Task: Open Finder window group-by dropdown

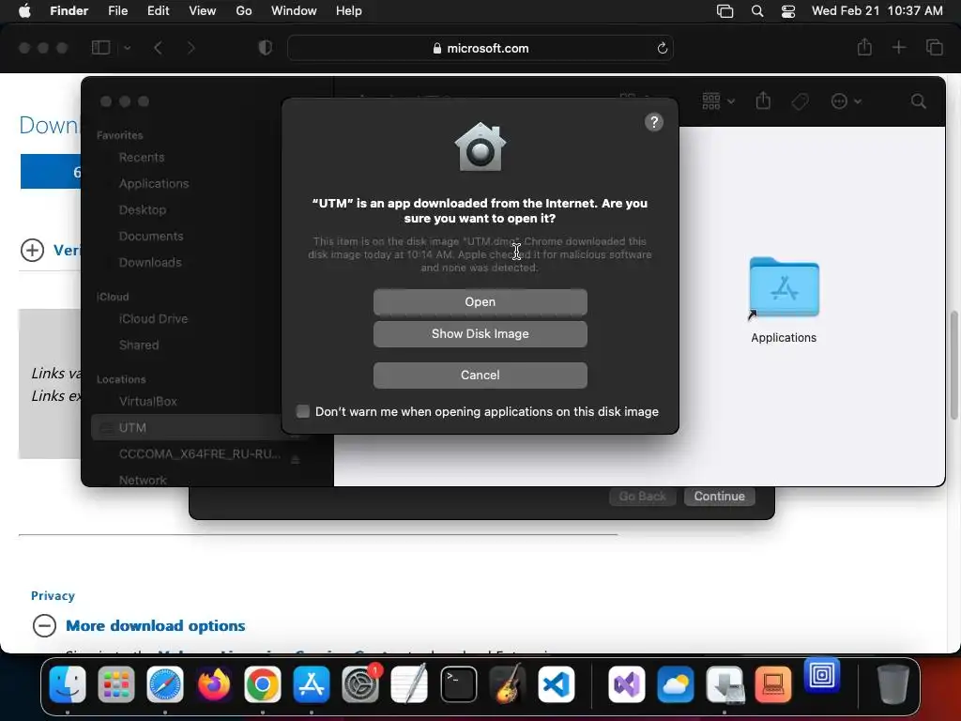Action: click(x=718, y=101)
